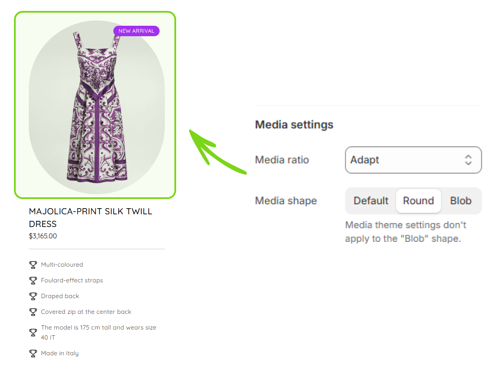Open the Adapt media ratio dropdown
Screen dimensions: 494x371
tap(412, 160)
